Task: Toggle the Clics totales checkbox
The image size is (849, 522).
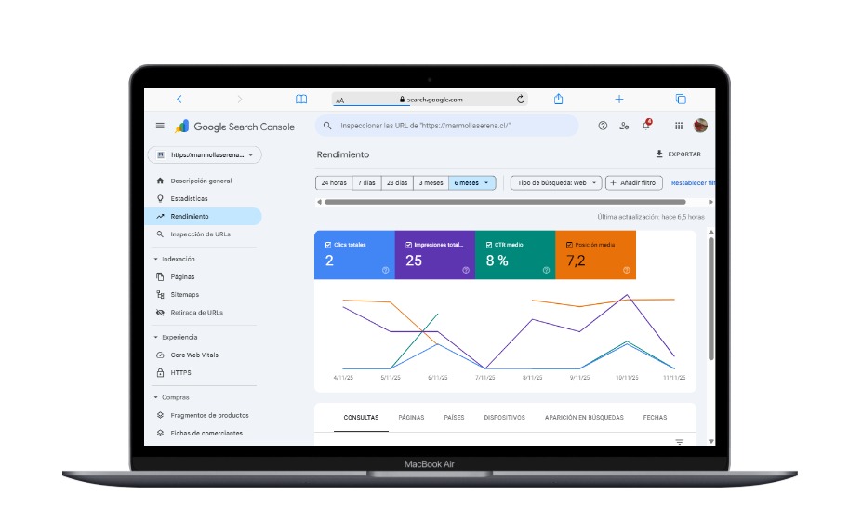Action: (329, 245)
